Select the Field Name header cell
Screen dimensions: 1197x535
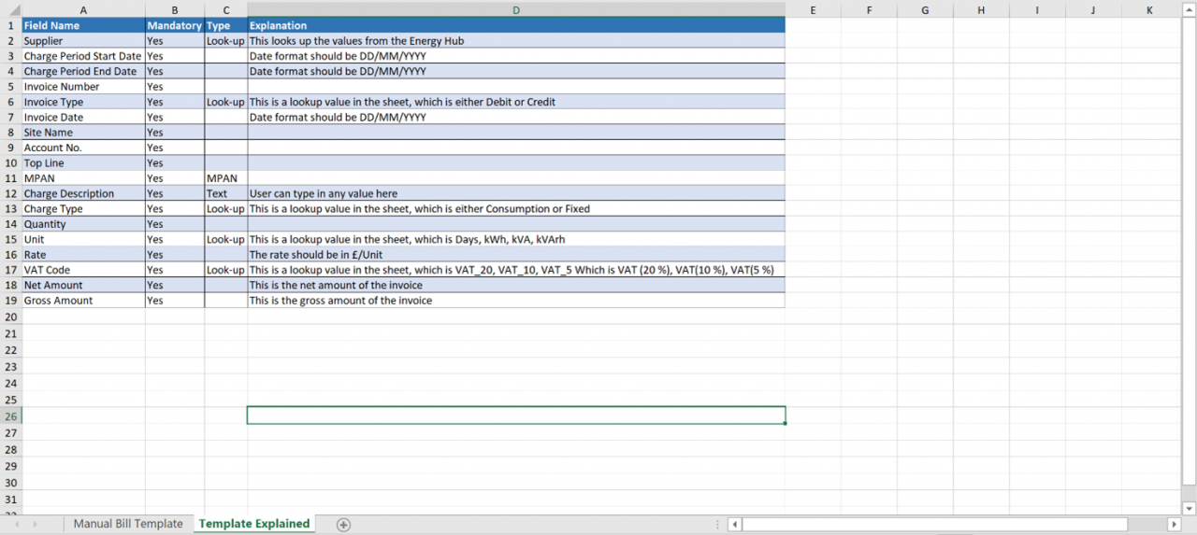point(83,25)
